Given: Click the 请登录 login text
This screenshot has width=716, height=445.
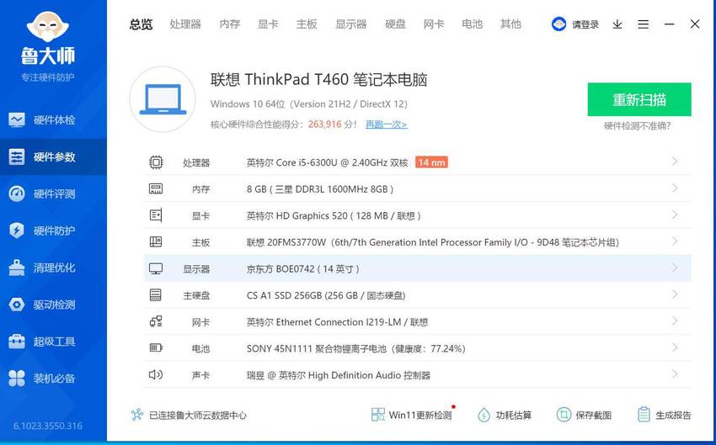Looking at the screenshot, I should coord(585,24).
